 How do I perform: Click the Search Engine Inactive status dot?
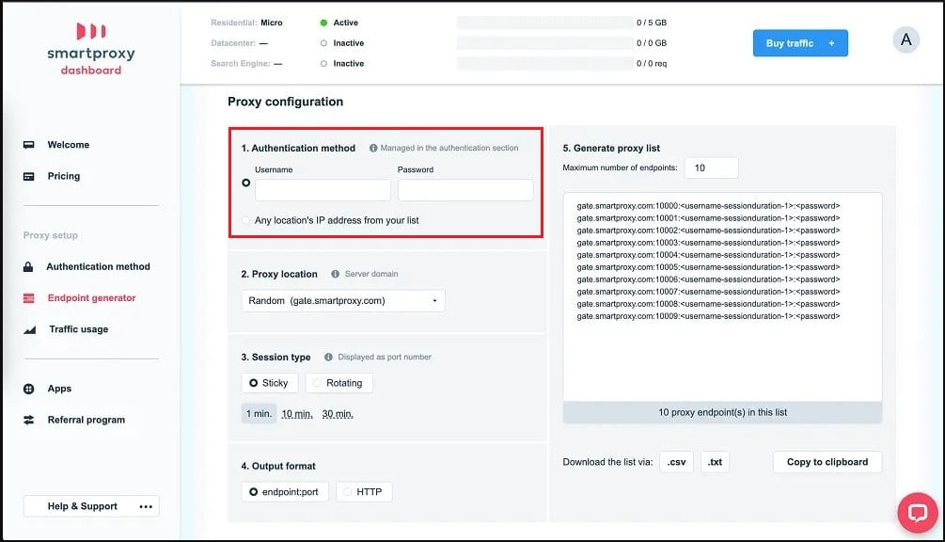(323, 63)
